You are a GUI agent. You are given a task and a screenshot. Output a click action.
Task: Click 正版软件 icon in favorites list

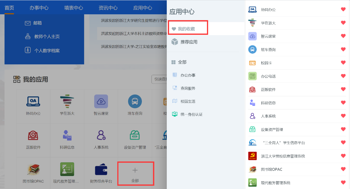[253, 89]
